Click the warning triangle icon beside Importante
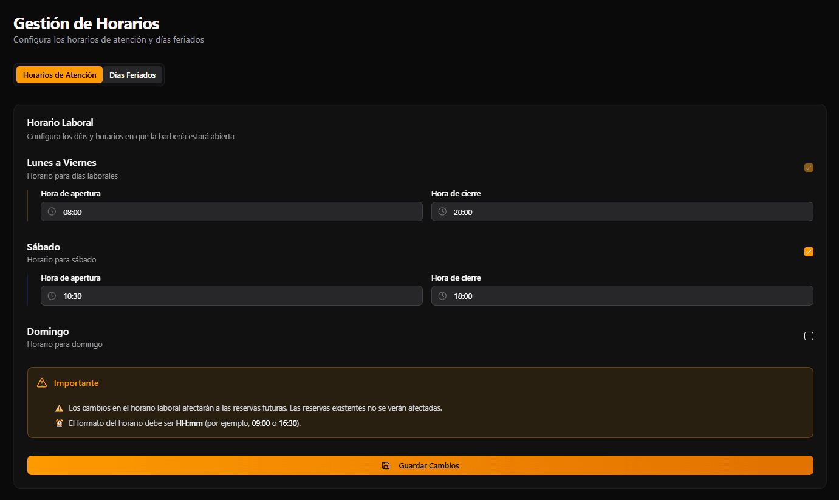Image resolution: width=839 pixels, height=500 pixels. click(42, 383)
